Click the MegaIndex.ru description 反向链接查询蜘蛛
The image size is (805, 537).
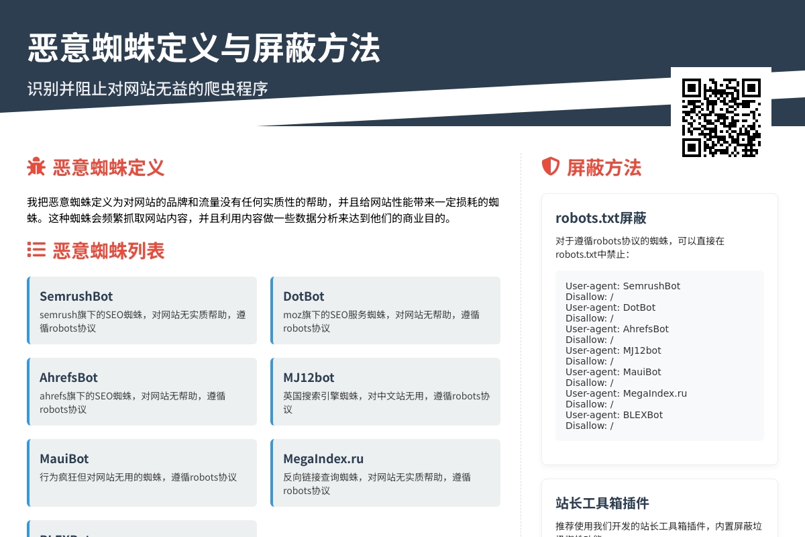pyautogui.click(x=377, y=483)
